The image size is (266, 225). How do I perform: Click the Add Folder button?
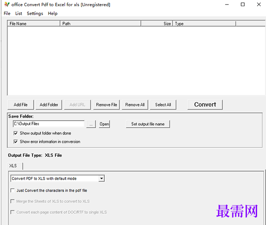49,105
